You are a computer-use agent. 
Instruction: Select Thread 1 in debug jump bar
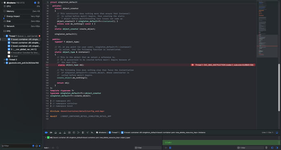[x=114, y=133]
